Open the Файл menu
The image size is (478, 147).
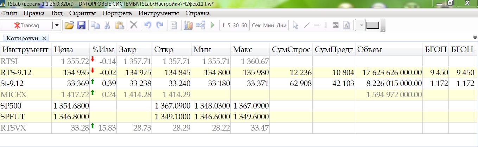tap(9, 13)
